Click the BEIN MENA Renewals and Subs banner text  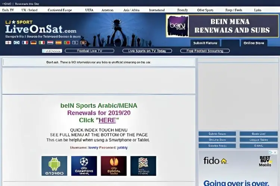[232, 26]
